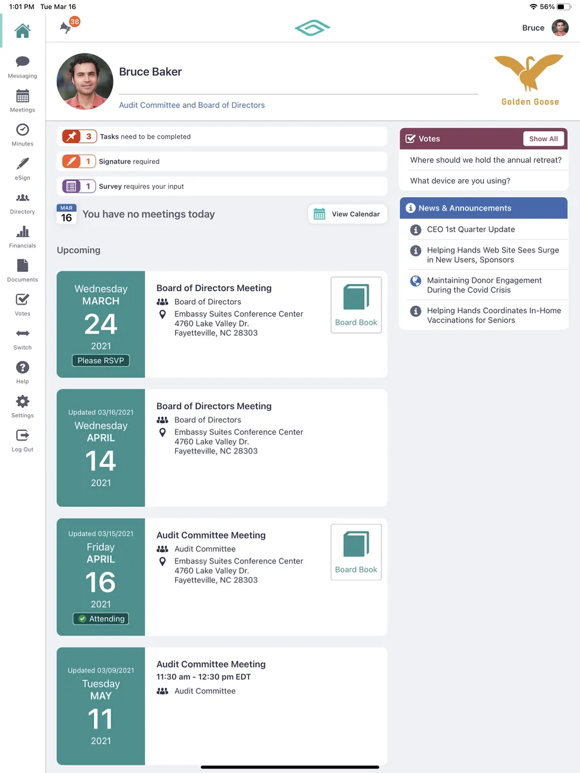
Task: Open the Board of Directors link
Action: 231,105
